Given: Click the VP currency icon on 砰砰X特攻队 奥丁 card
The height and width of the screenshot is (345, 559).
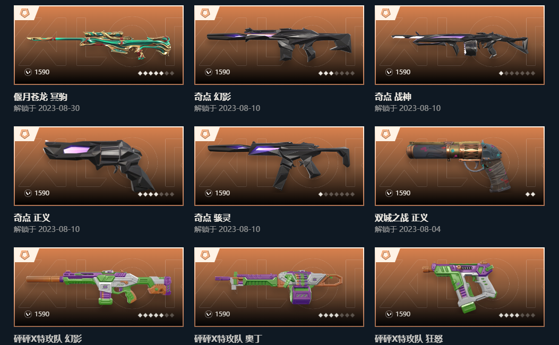Looking at the screenshot, I should tap(209, 314).
